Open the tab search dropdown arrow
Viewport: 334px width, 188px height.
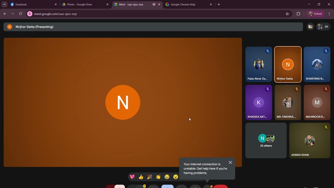pos(4,4)
